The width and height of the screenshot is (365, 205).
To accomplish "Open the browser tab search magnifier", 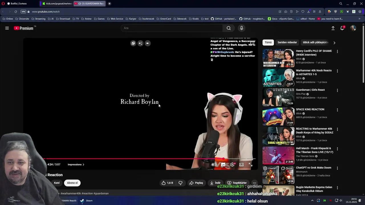I will pyautogui.click(x=341, y=4).
